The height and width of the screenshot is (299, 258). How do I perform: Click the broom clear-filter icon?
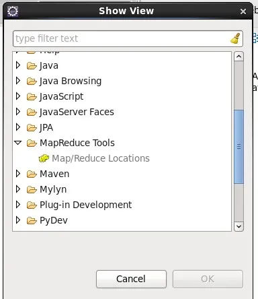pyautogui.click(x=235, y=38)
